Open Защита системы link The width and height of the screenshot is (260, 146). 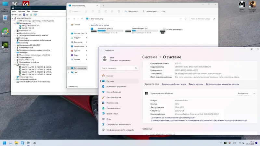pyautogui.click(x=196, y=84)
